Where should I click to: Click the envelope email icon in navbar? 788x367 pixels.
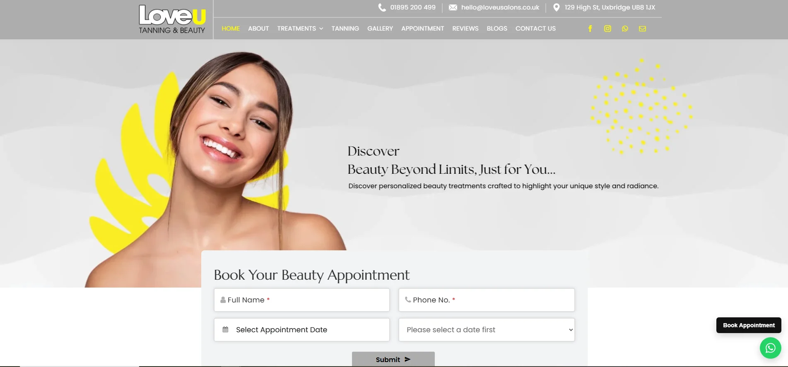[x=642, y=29]
